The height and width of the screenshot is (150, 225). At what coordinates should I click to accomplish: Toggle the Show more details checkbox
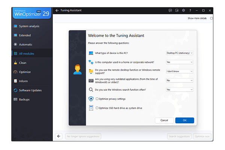tap(211, 18)
